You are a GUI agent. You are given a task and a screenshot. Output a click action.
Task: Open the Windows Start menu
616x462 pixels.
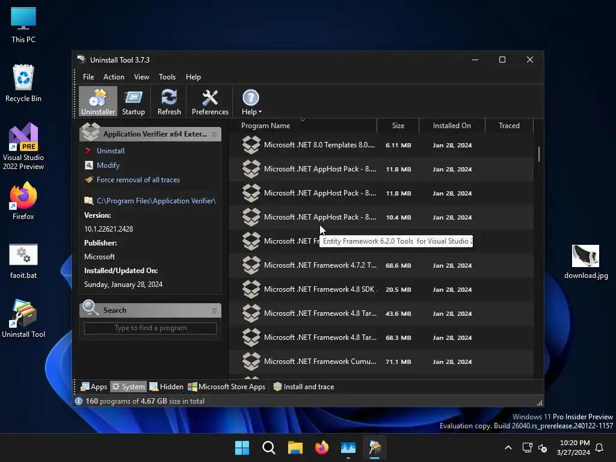pos(242,448)
